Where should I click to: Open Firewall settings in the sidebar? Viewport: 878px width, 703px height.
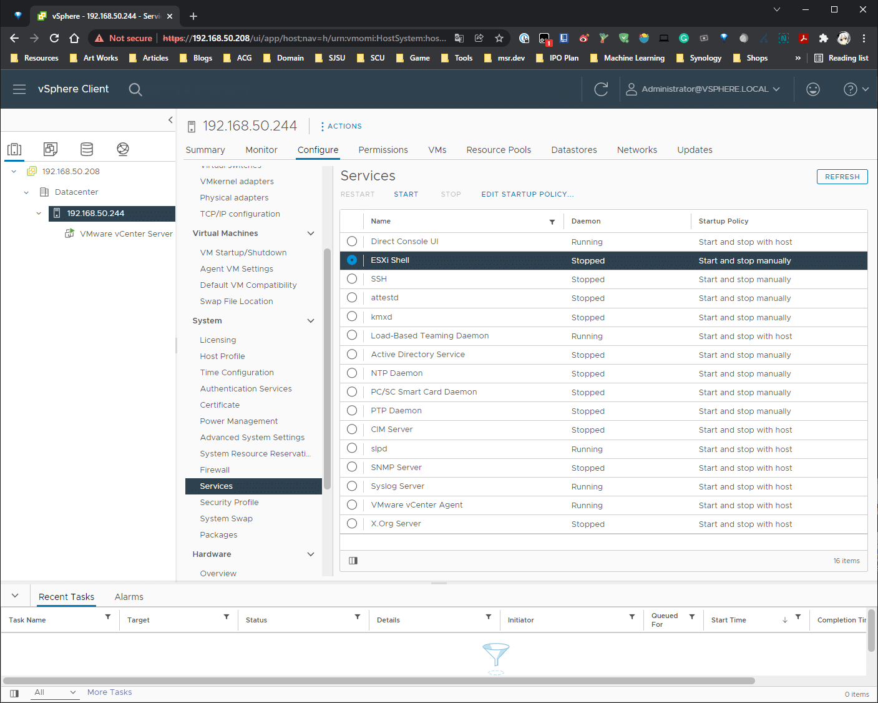click(215, 470)
